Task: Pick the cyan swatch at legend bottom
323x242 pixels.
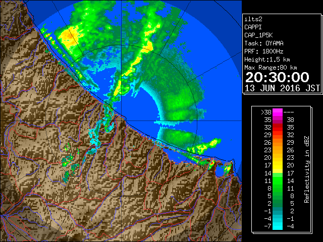Action: tap(278, 226)
